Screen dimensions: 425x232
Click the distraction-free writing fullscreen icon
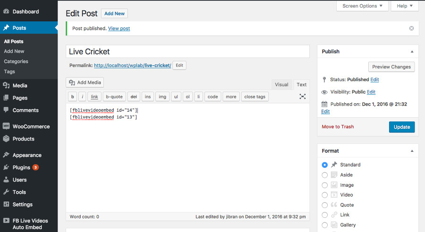click(303, 96)
